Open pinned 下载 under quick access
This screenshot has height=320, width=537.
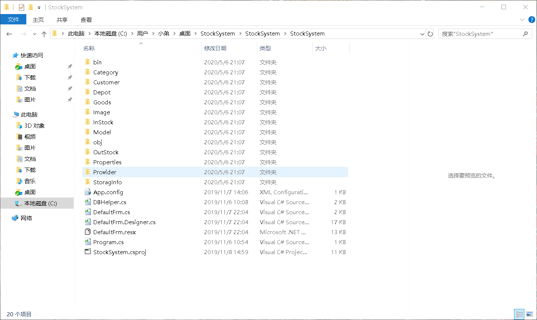click(x=30, y=77)
